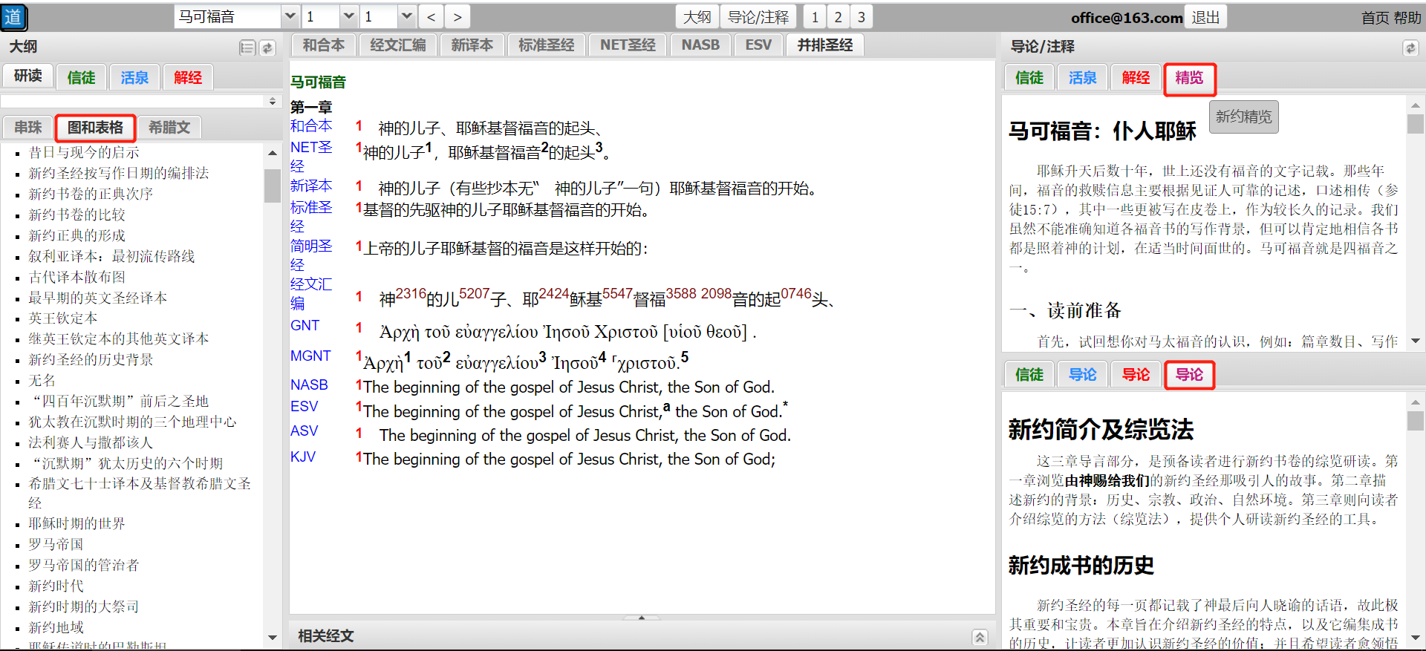
Task: Open the verse number dropdown
Action: (x=406, y=16)
